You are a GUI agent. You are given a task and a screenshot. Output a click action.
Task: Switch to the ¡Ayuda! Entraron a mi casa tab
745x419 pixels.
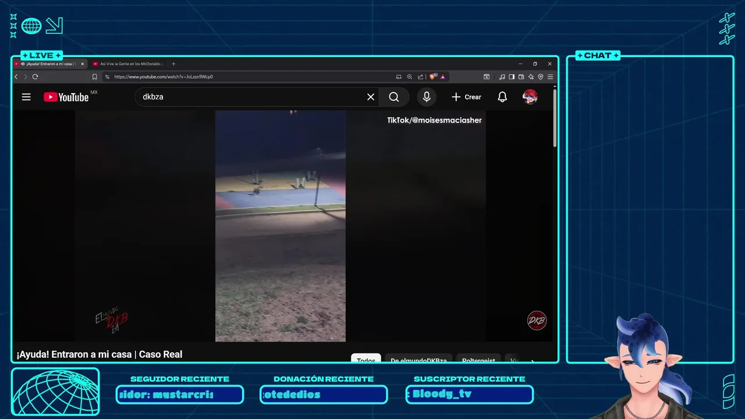pos(51,64)
